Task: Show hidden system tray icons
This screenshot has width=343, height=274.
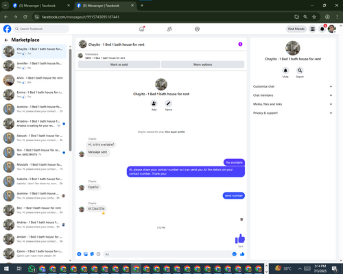Action: click(x=300, y=269)
